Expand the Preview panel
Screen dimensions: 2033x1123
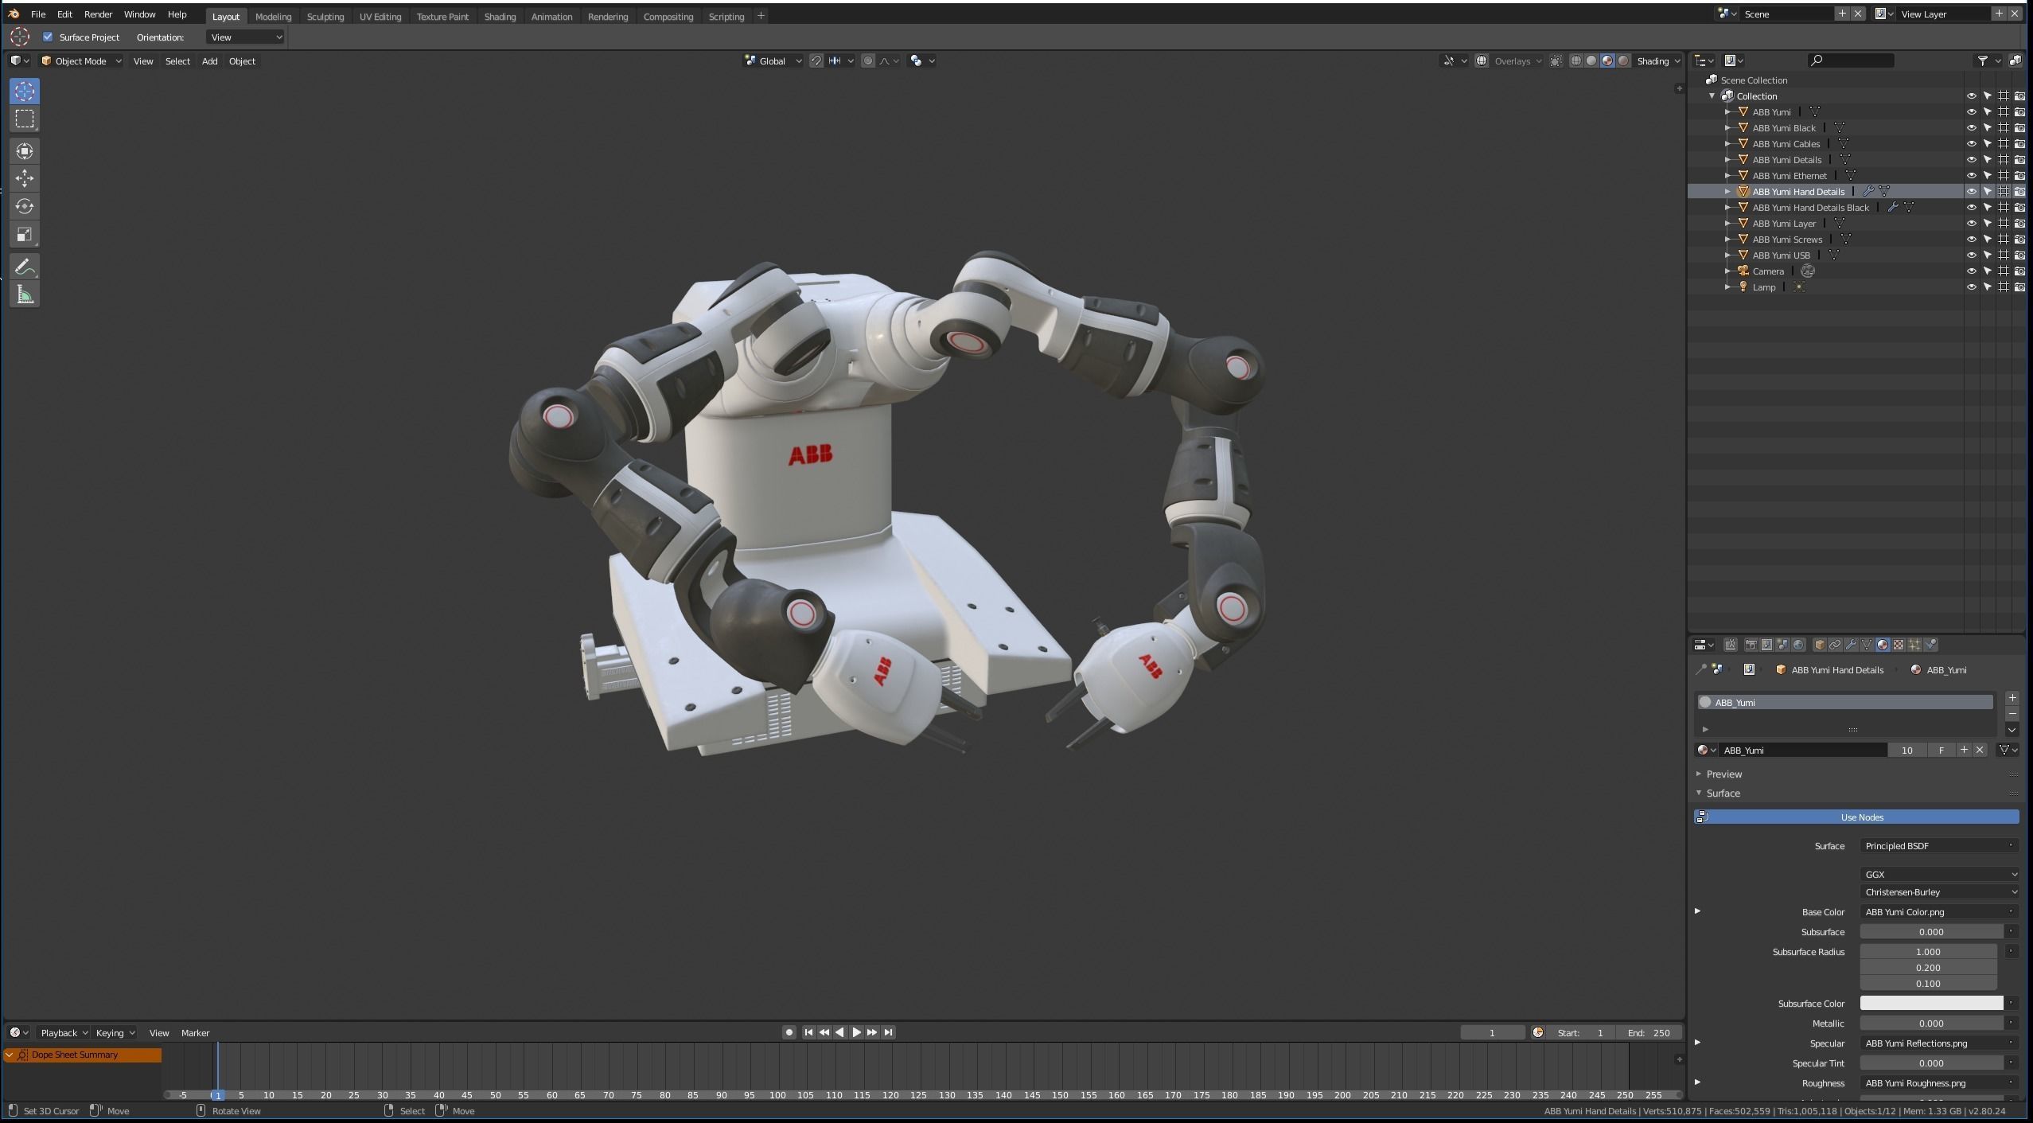pyautogui.click(x=1723, y=774)
